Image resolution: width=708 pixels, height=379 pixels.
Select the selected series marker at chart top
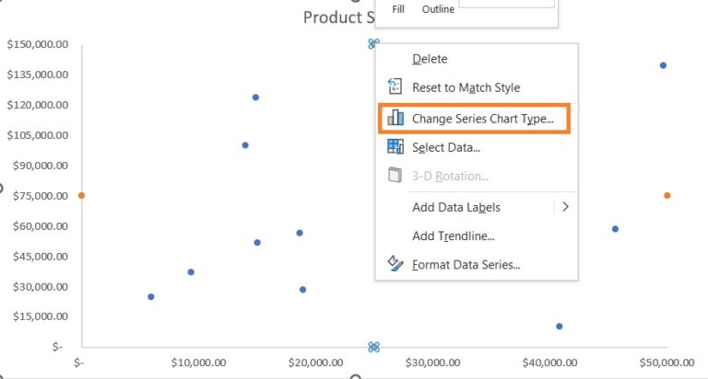click(x=372, y=43)
